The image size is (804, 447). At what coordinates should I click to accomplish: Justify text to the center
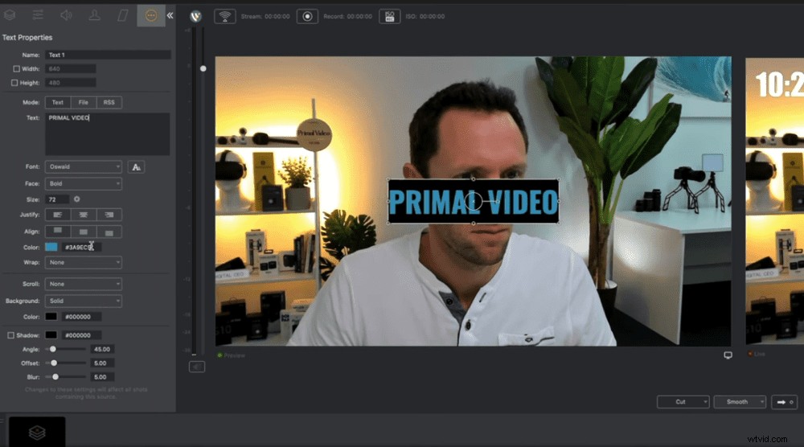point(83,215)
